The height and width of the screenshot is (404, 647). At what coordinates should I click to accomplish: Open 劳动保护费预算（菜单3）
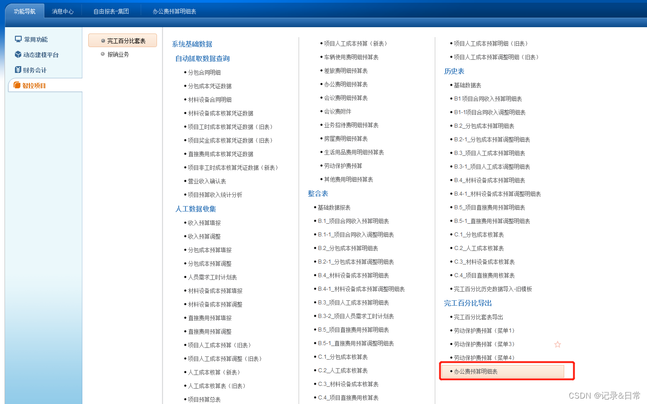[x=485, y=344]
